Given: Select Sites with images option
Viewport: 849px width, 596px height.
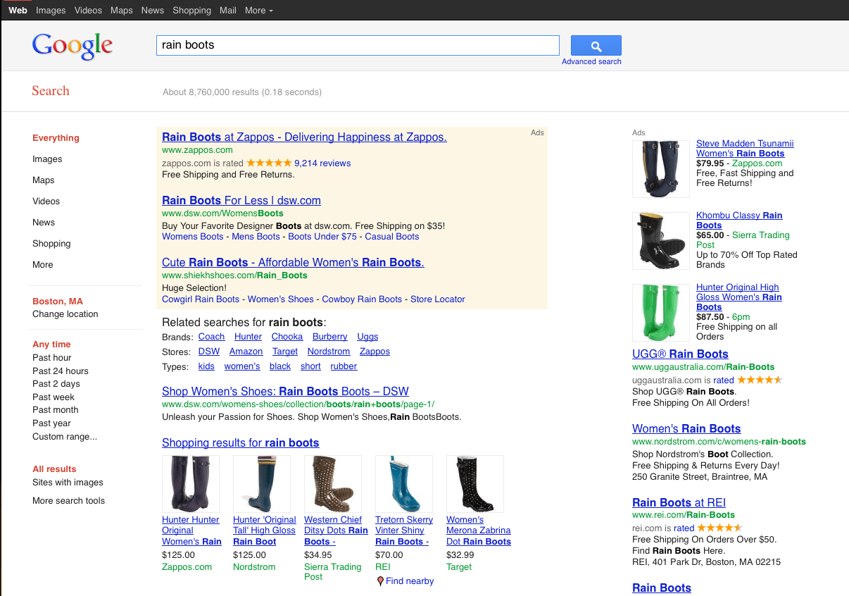Looking at the screenshot, I should pos(68,483).
